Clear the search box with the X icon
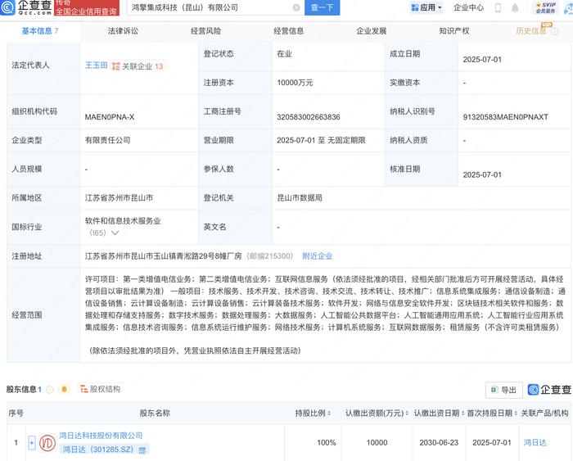Screen dimensions: 573x461 click(x=296, y=7)
